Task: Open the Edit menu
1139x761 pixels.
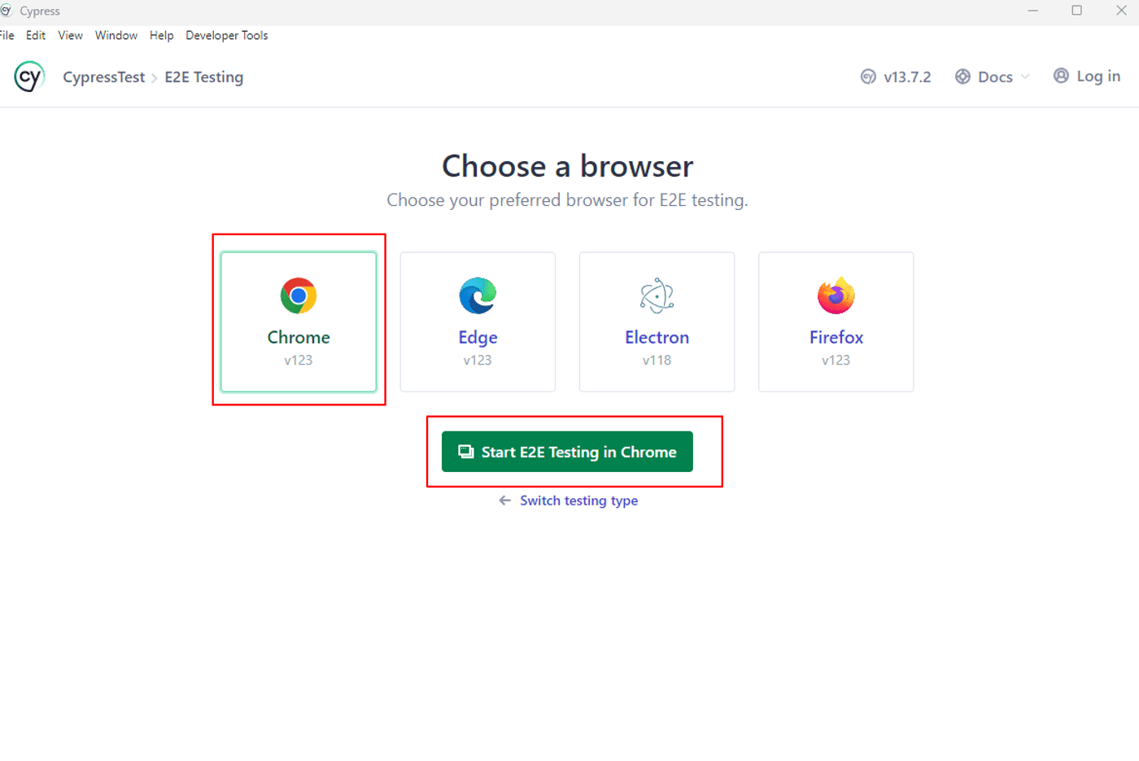Action: pyautogui.click(x=36, y=35)
